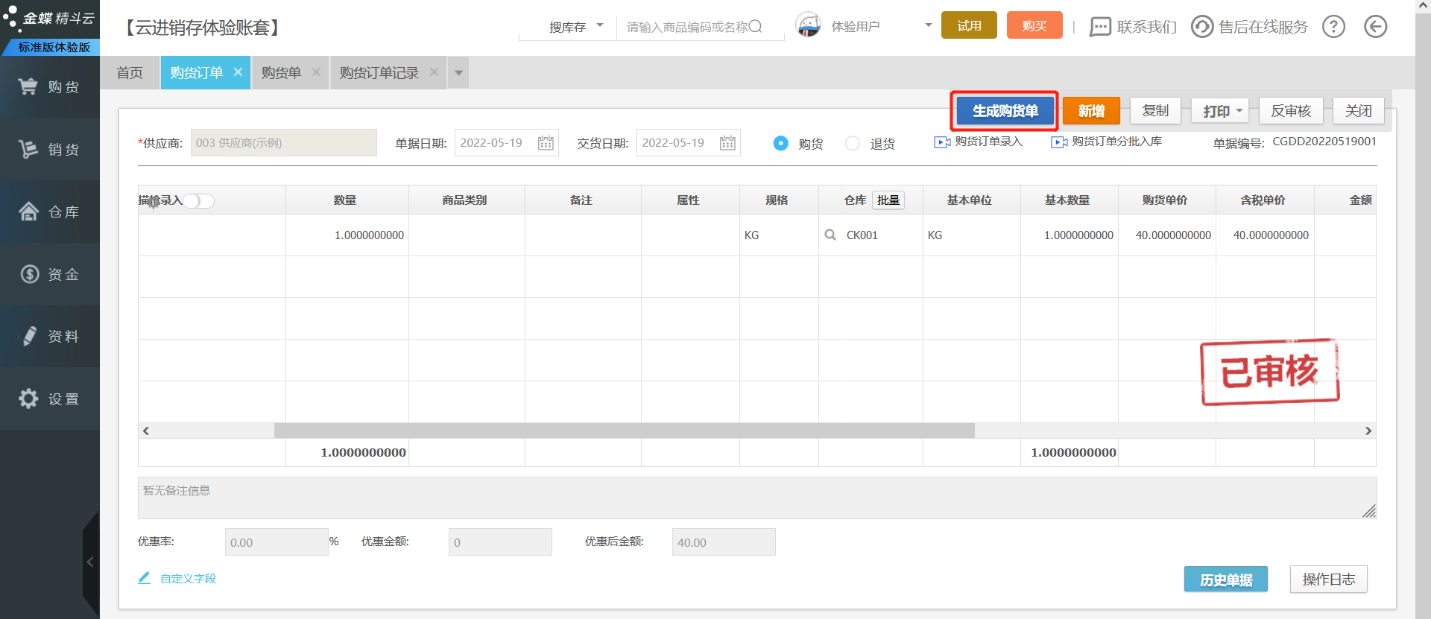Screen dimensions: 1431x619
Task: Click the orange 新增 button
Action: 1091,111
